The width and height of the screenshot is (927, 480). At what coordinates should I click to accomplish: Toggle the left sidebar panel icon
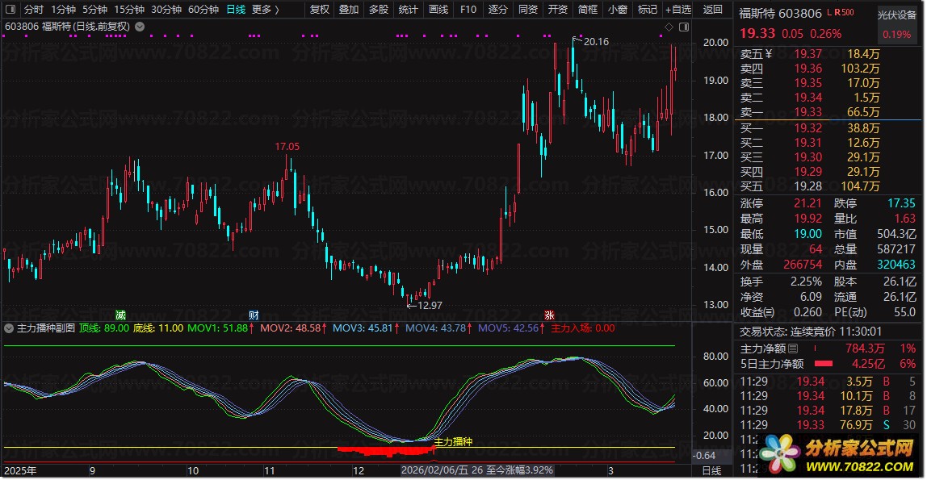coord(10,10)
